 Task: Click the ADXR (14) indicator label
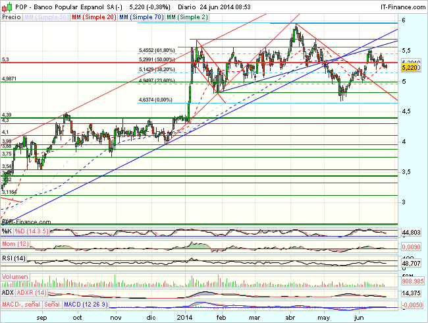[33, 292]
